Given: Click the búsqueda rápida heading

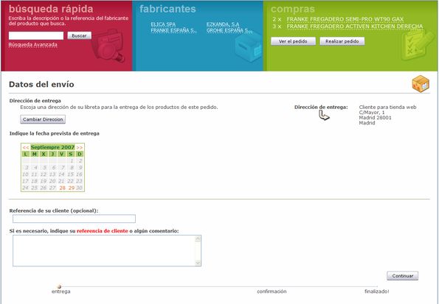Looking at the screenshot, I should (51, 9).
